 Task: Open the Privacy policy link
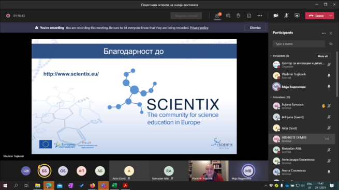199,28
